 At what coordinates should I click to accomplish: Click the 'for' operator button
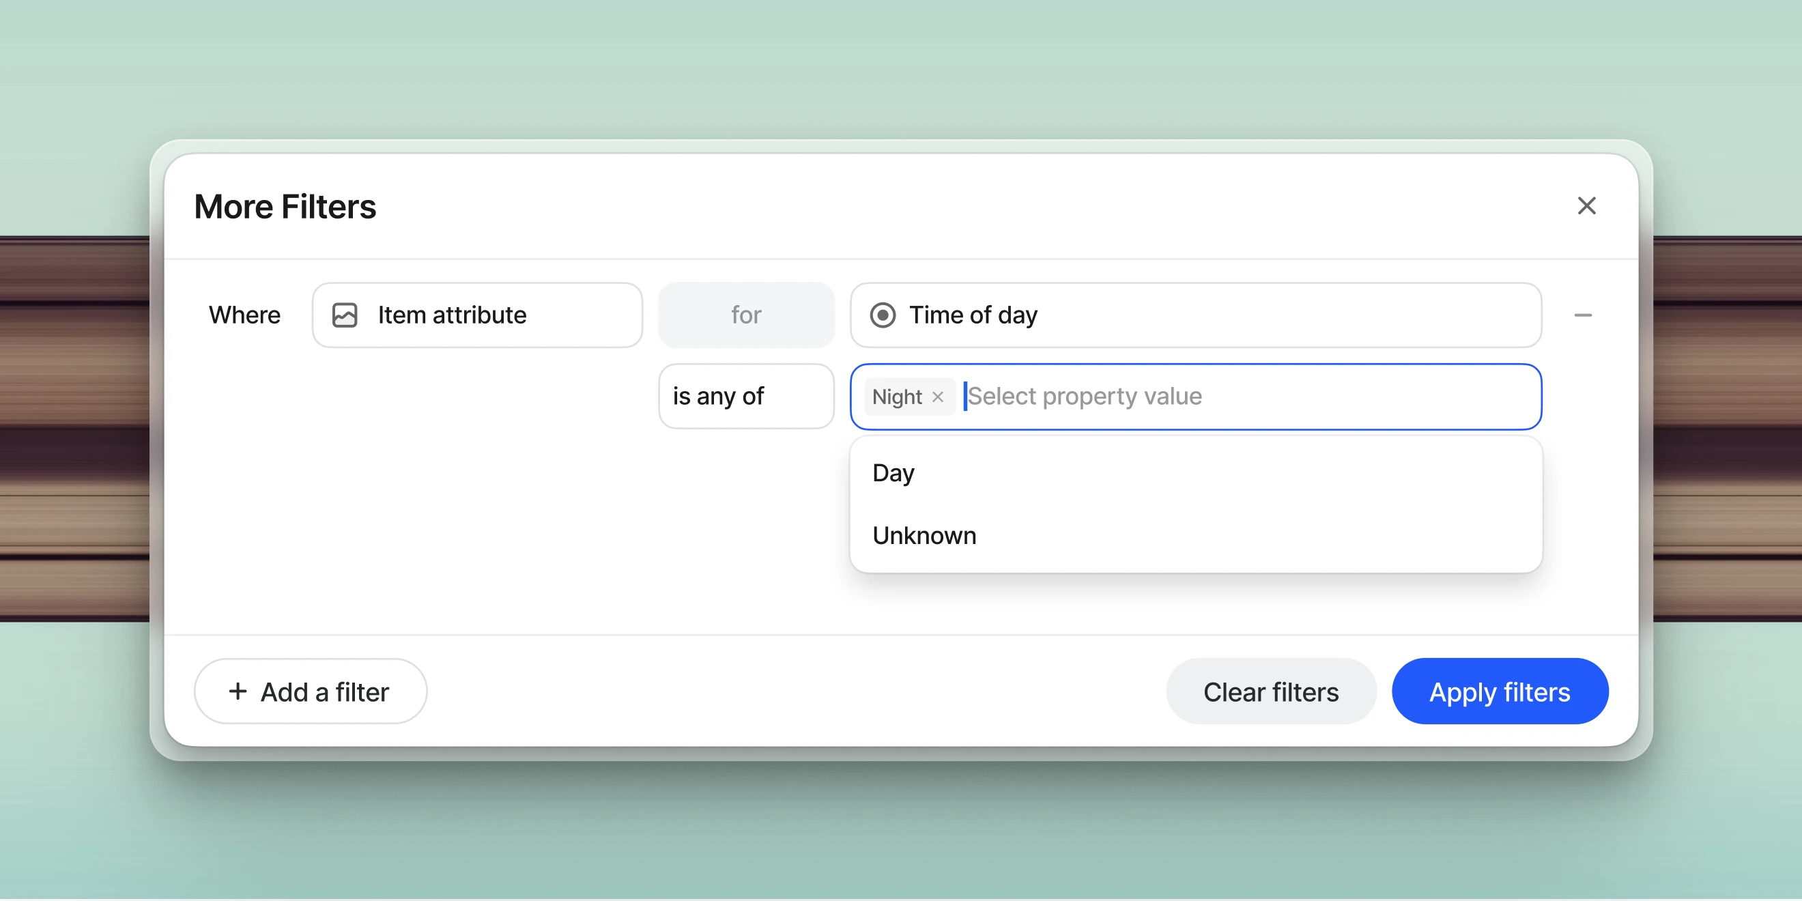(746, 315)
